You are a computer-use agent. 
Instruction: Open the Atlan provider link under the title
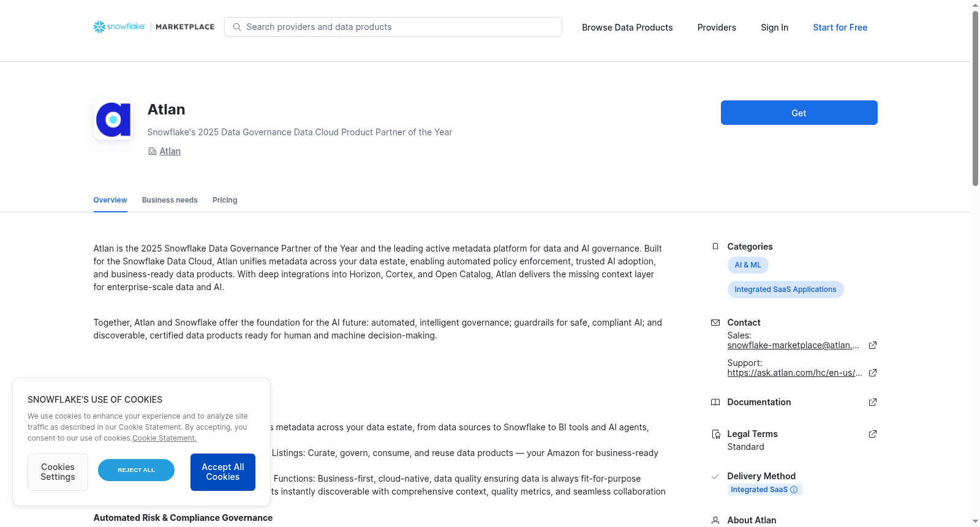coord(170,151)
